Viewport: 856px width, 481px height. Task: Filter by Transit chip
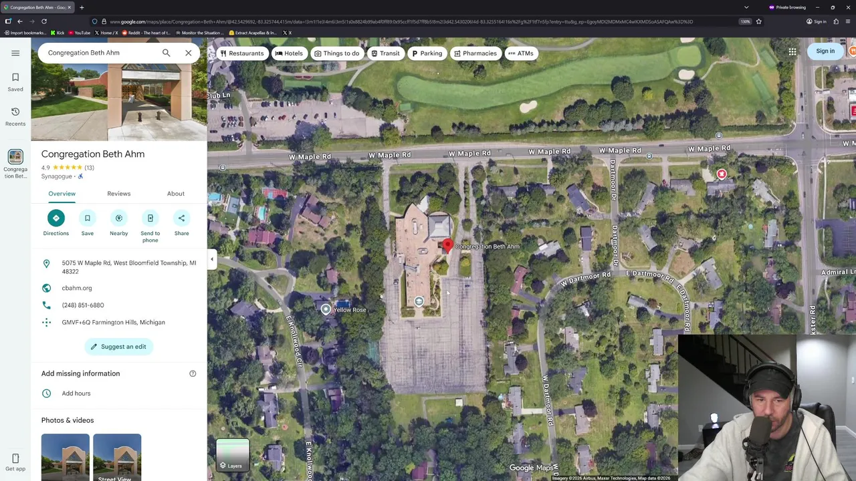[385, 53]
